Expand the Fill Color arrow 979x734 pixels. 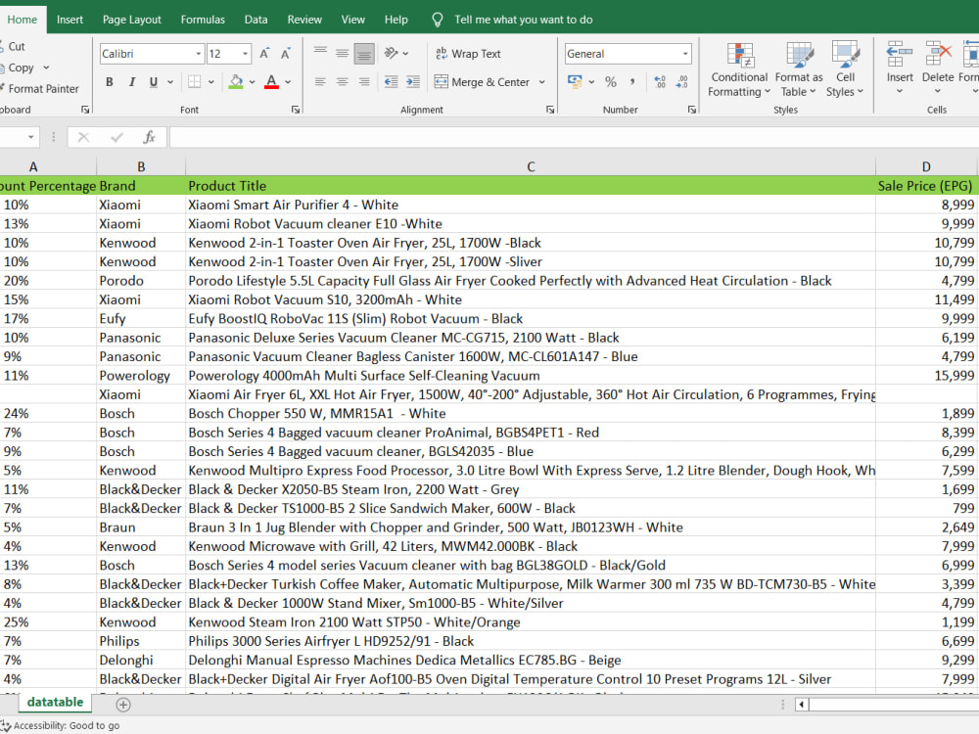(x=253, y=82)
